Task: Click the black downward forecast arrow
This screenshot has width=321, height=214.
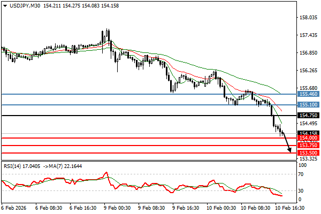Action: point(287,143)
